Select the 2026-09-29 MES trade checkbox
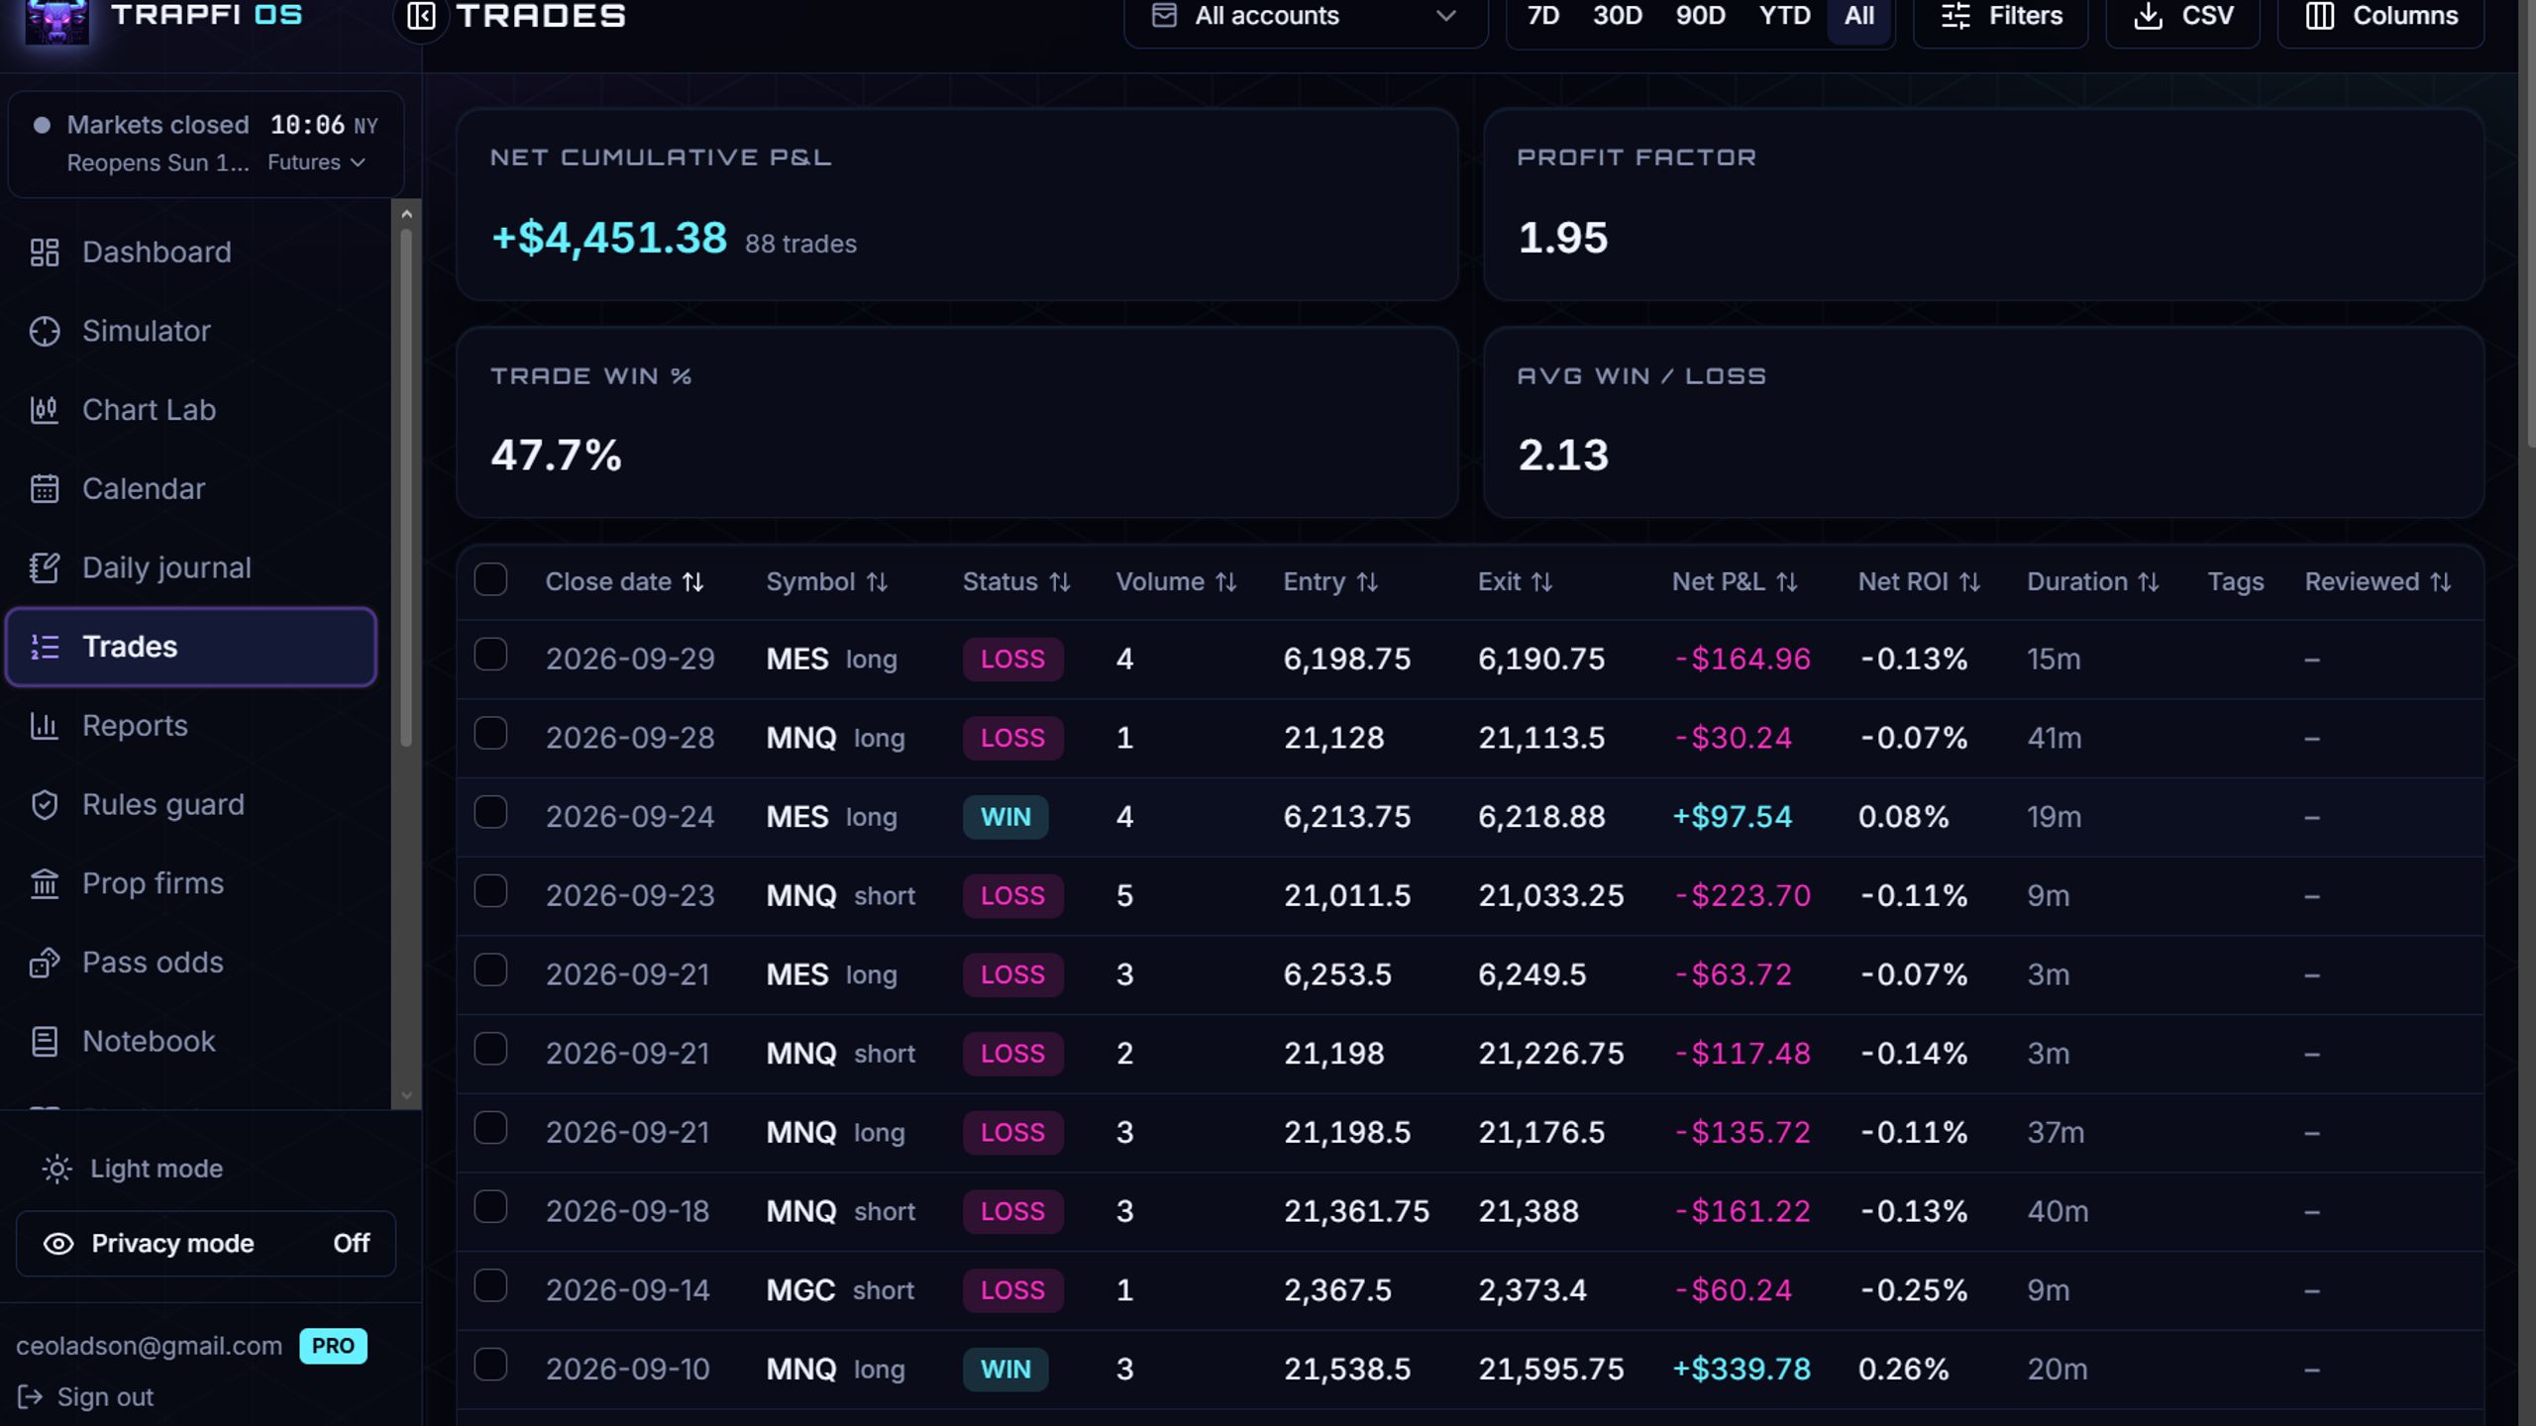The width and height of the screenshot is (2536, 1426). pyautogui.click(x=490, y=655)
